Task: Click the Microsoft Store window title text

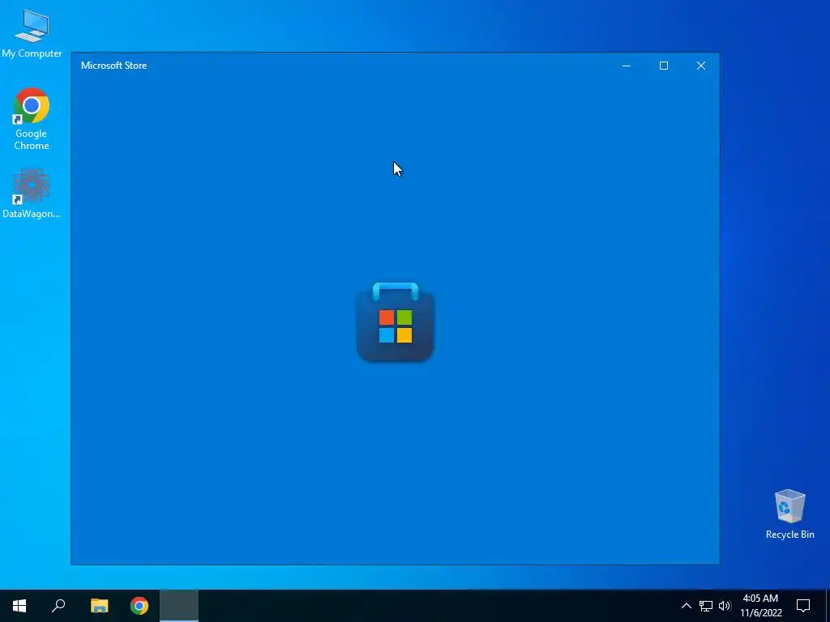Action: coord(113,66)
